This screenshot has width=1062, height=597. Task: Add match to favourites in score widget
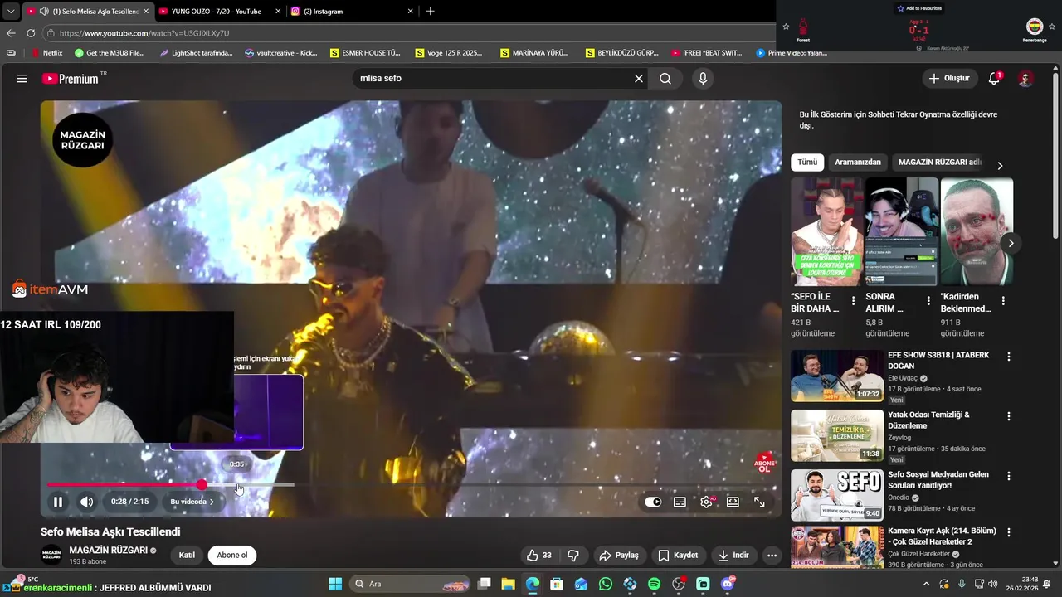(918, 8)
